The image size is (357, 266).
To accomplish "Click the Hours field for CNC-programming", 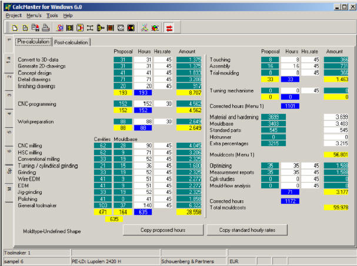I will pyautogui.click(x=145, y=103).
